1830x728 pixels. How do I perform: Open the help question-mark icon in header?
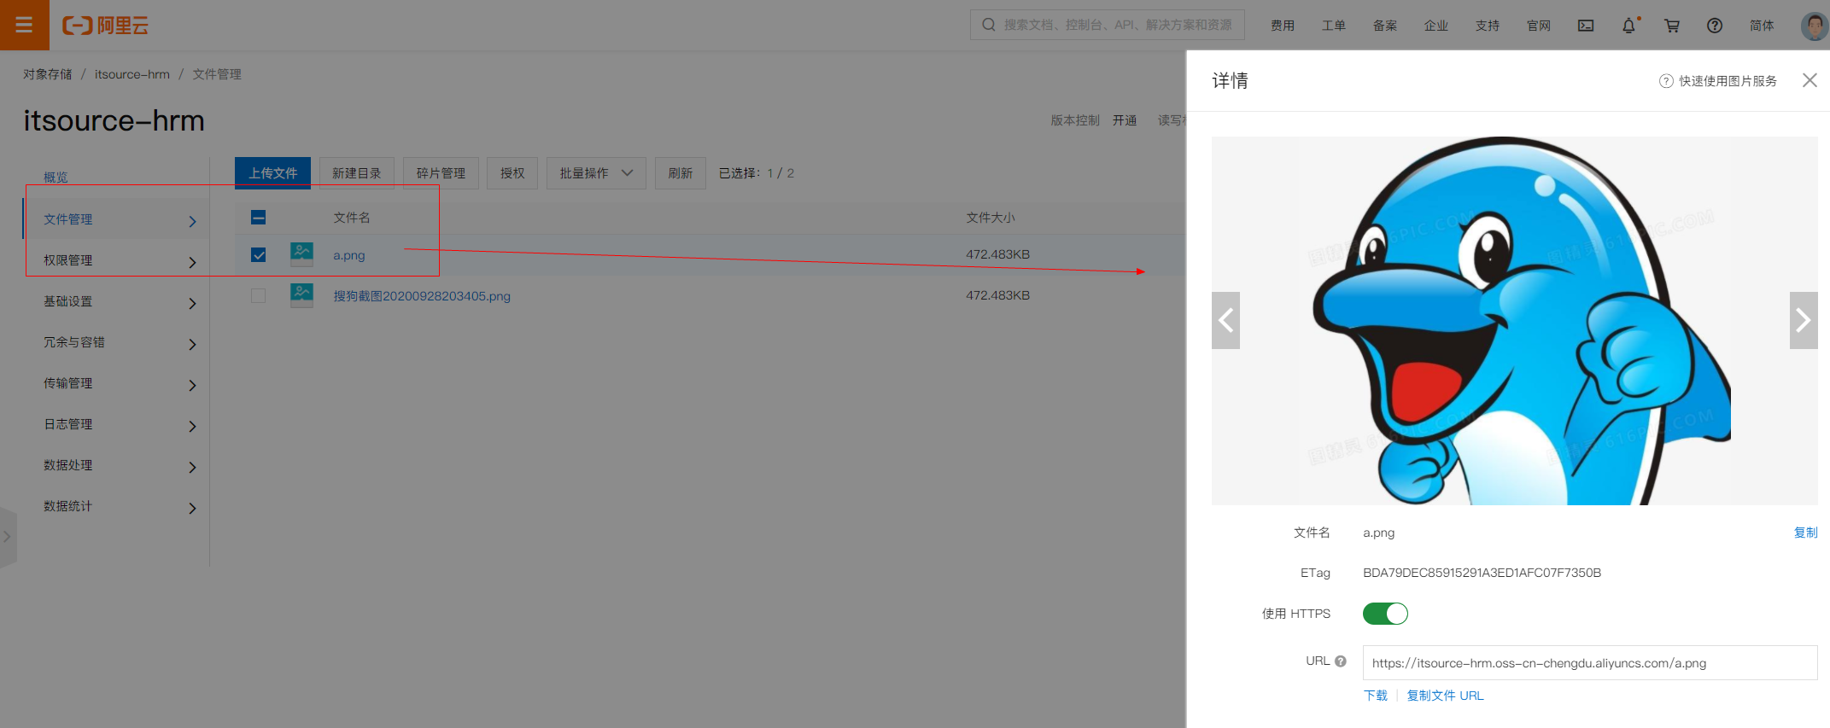pos(1715,26)
